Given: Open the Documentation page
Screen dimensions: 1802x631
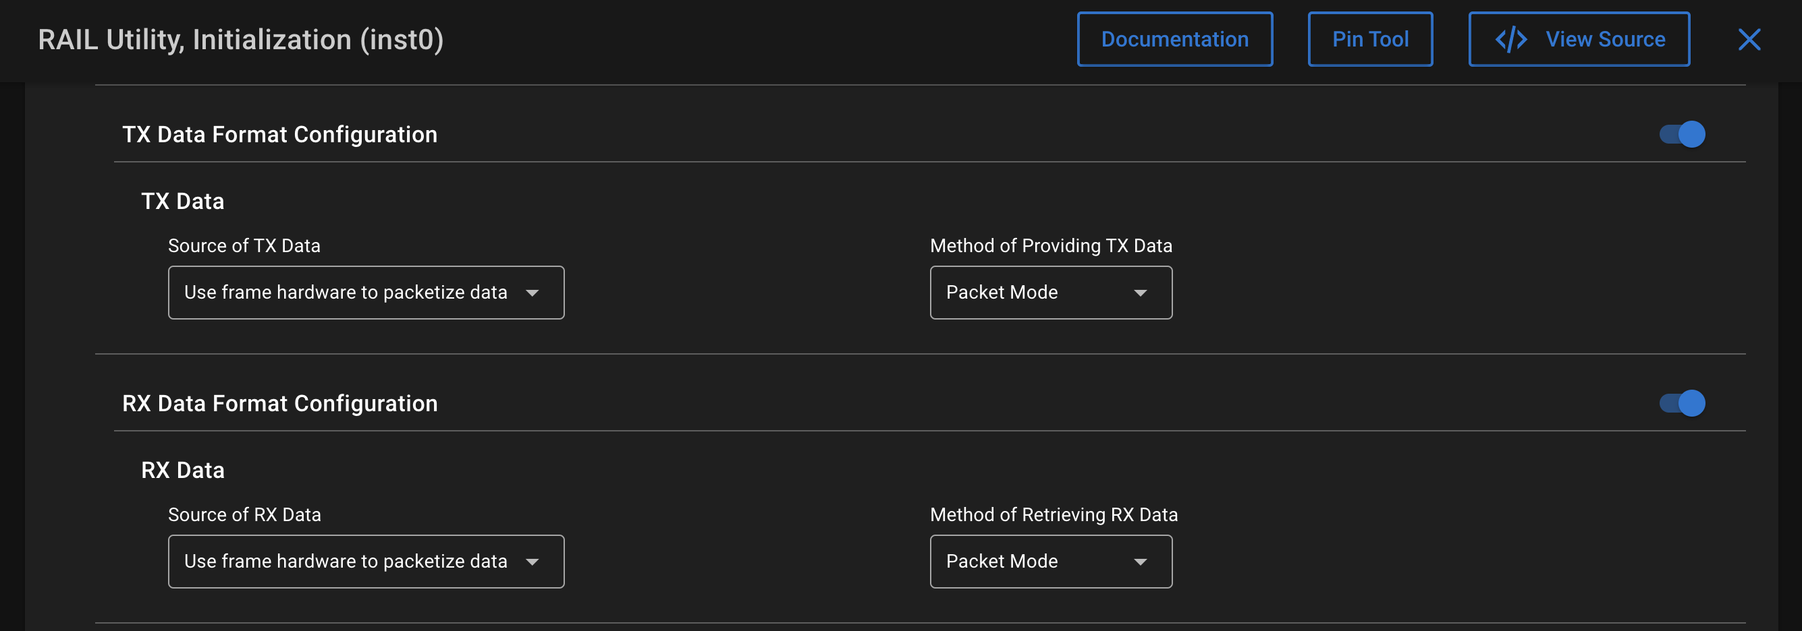Looking at the screenshot, I should (x=1174, y=39).
